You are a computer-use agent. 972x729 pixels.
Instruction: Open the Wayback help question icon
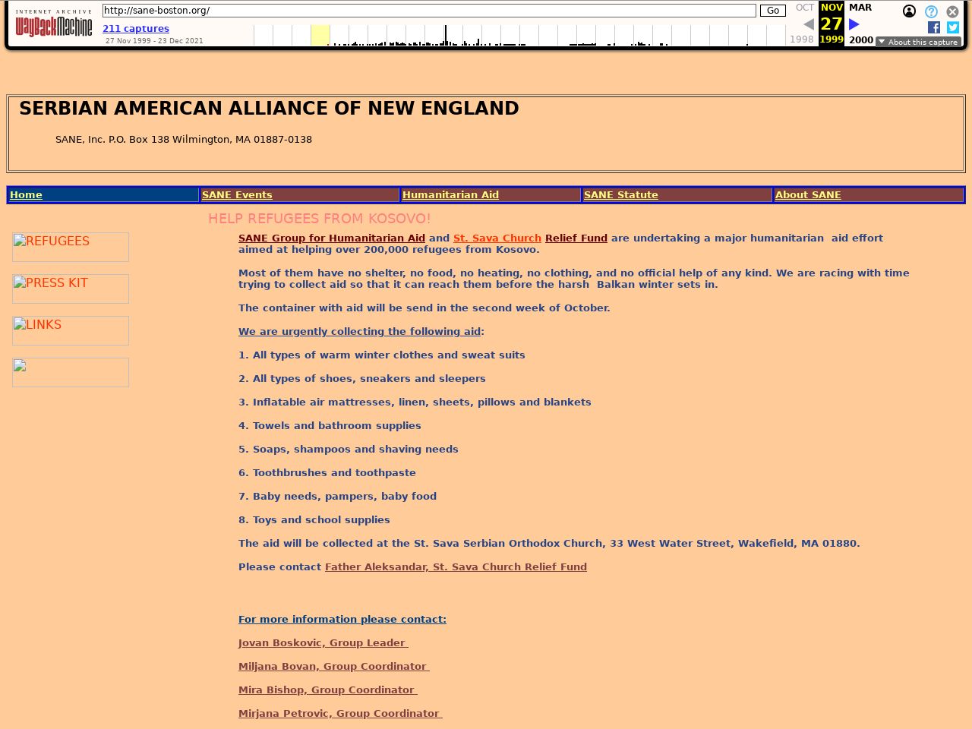click(x=931, y=11)
